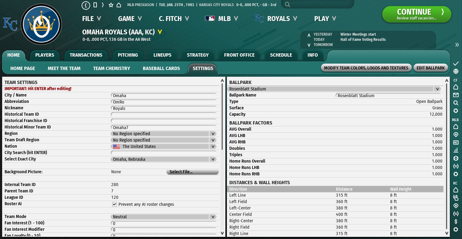Click the City / Name input field
Image resolution: width=462 pixels, height=239 pixels.
(164, 95)
